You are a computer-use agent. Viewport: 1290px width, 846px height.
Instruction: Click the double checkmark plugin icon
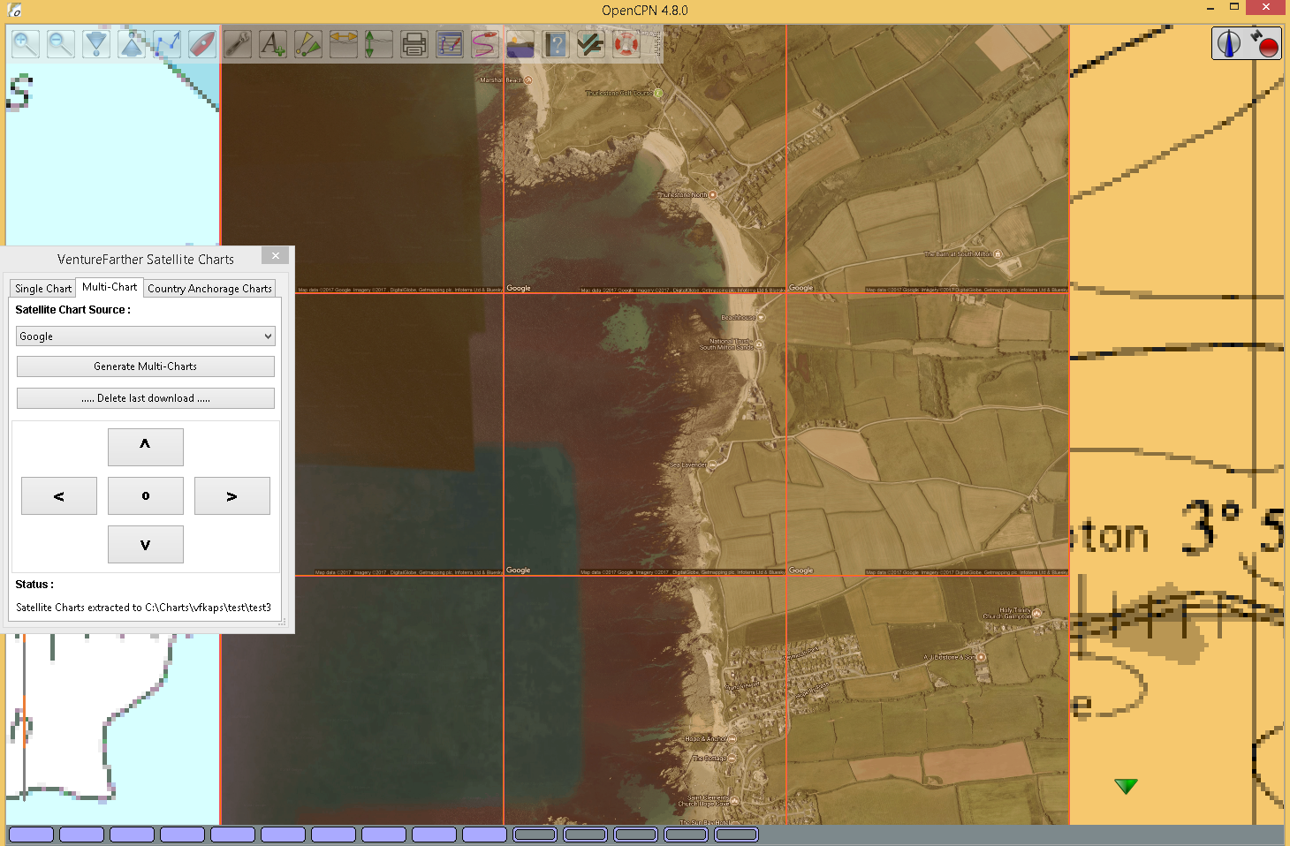click(591, 43)
